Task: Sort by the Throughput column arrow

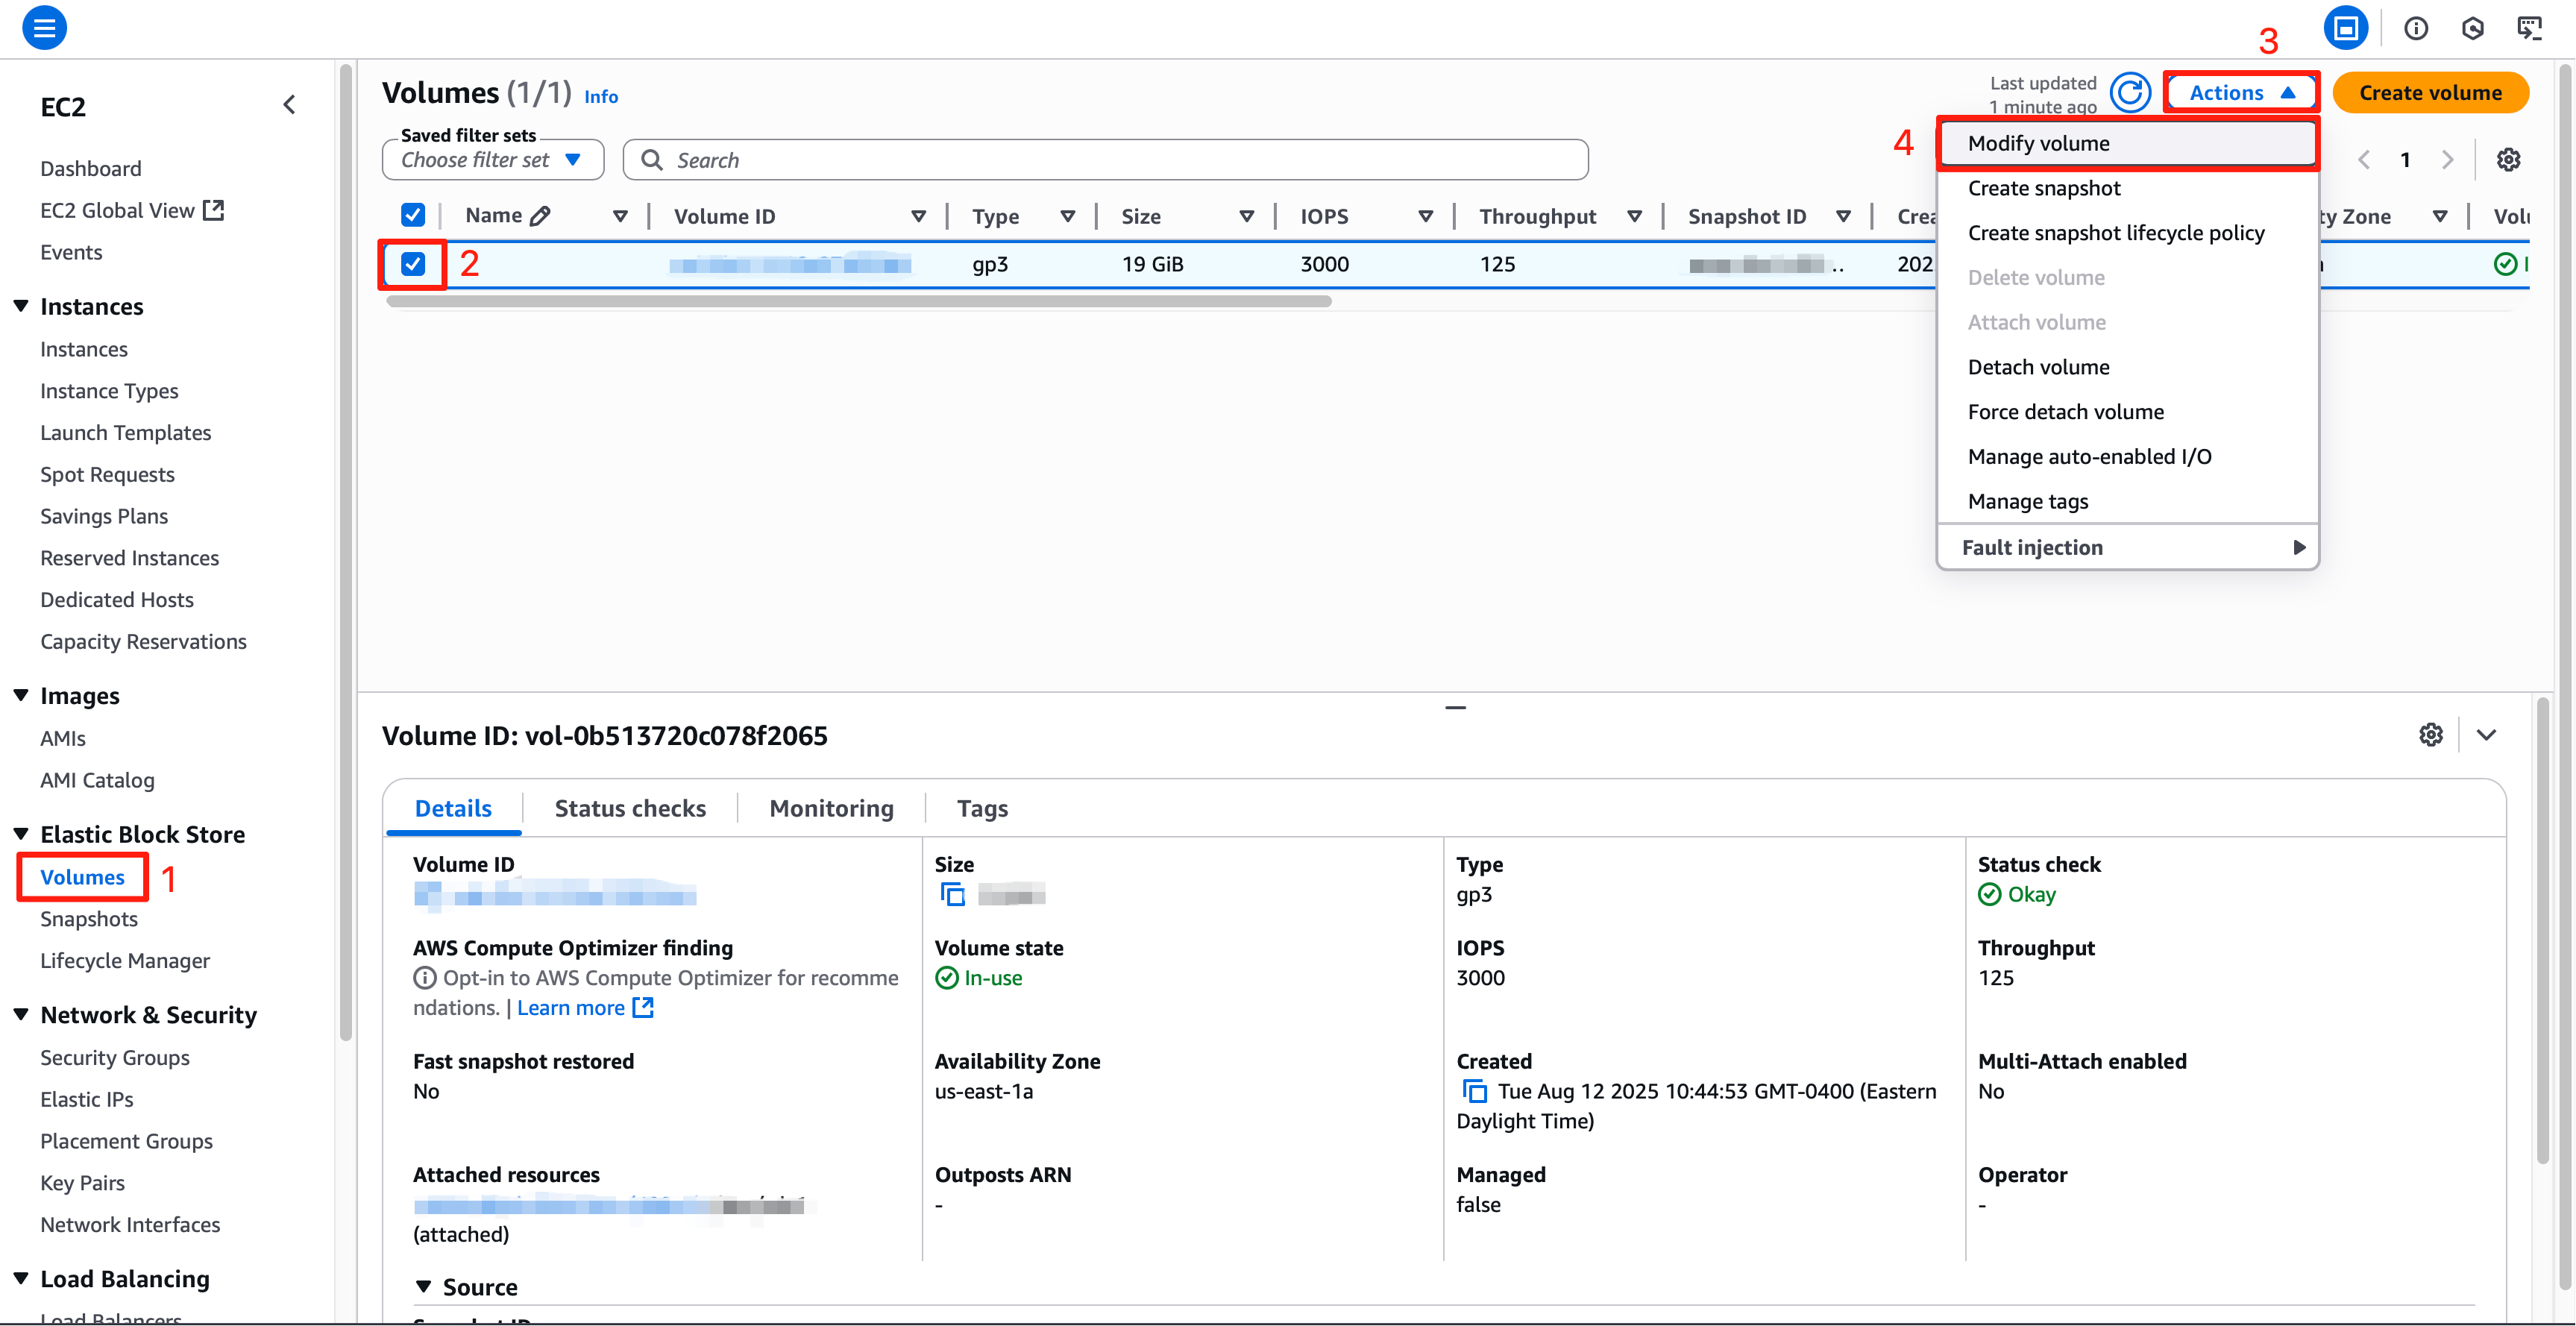Action: 1634,216
